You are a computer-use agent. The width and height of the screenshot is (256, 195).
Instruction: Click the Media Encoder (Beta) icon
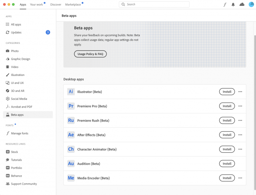click(71, 178)
